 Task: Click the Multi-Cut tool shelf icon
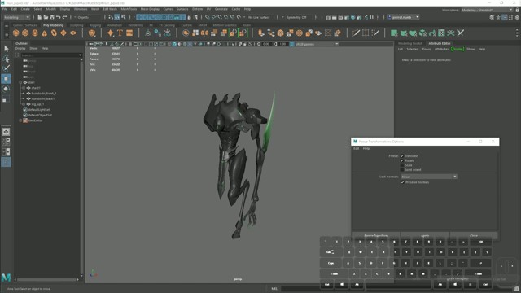click(356, 33)
